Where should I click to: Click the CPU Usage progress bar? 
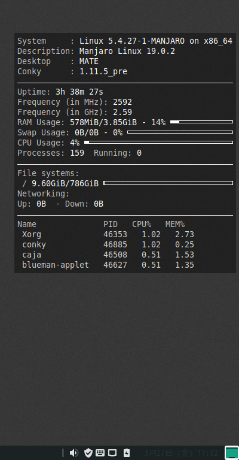[158, 143]
